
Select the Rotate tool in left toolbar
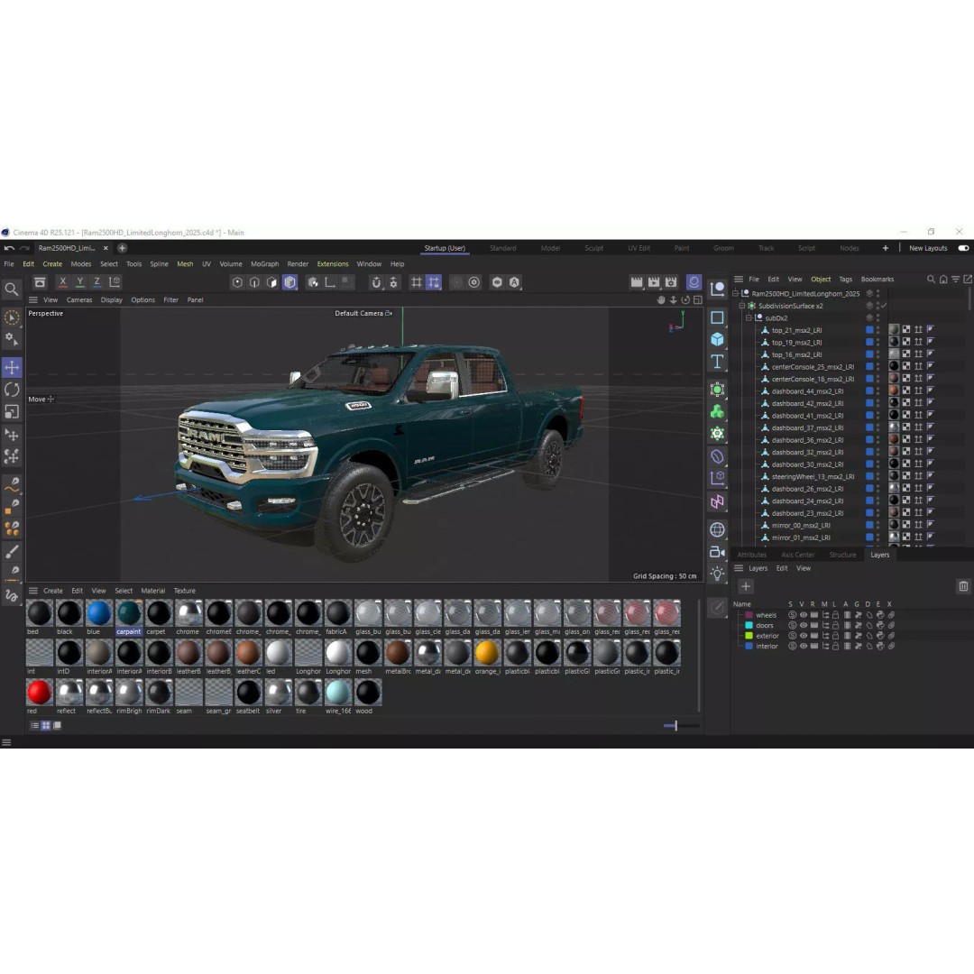(x=12, y=390)
